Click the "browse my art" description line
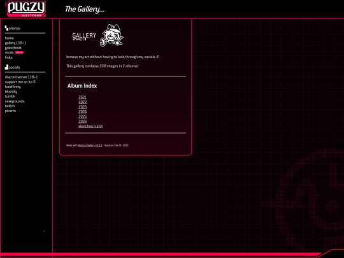The height and width of the screenshot is (258, 344). pos(113,57)
